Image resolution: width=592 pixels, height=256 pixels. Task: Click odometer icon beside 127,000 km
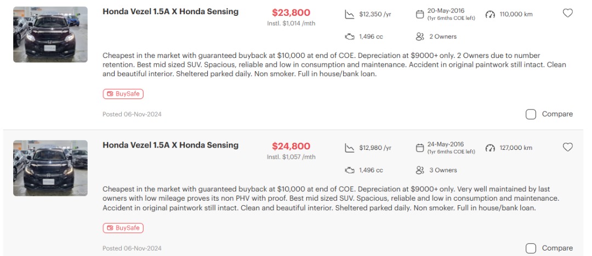pos(490,149)
